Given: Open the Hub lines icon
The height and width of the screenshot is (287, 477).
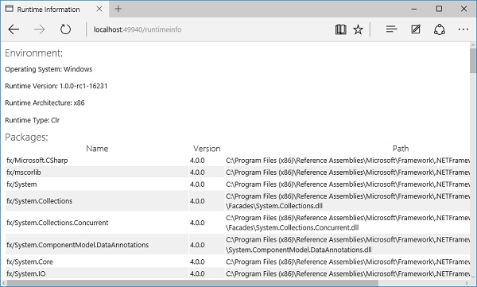Looking at the screenshot, I should (x=391, y=29).
